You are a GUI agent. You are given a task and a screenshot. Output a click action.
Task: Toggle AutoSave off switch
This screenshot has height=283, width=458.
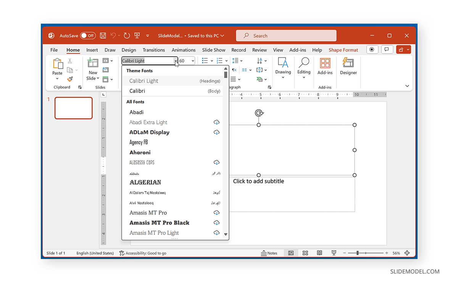88,35
